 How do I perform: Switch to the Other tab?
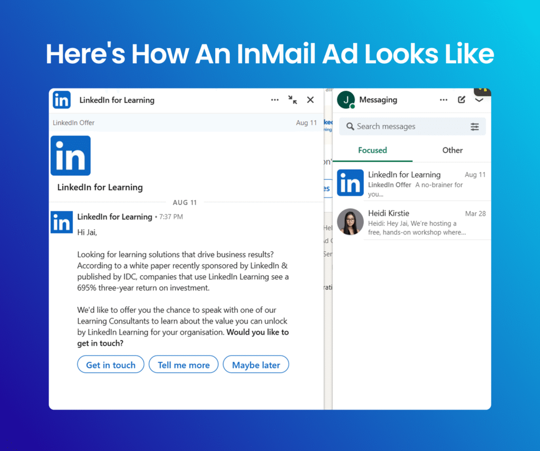[x=452, y=150]
